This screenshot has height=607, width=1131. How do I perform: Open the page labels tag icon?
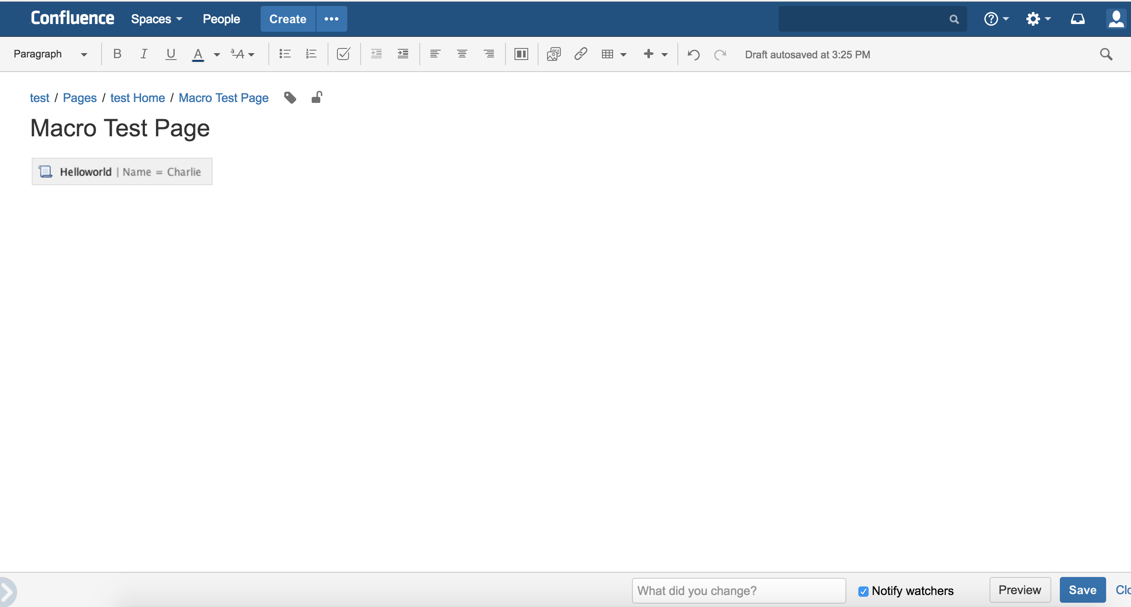(x=290, y=97)
